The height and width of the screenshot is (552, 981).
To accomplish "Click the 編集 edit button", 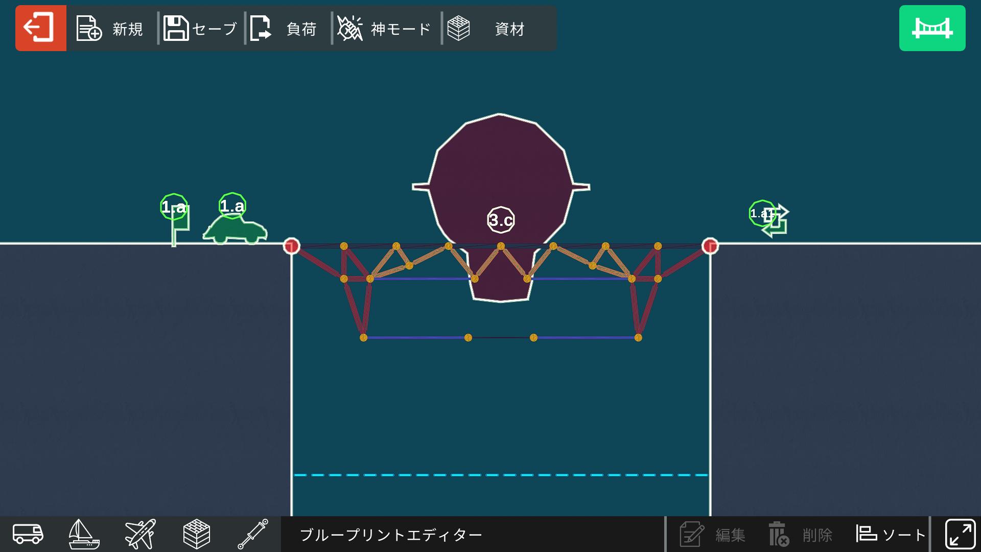I will [713, 535].
